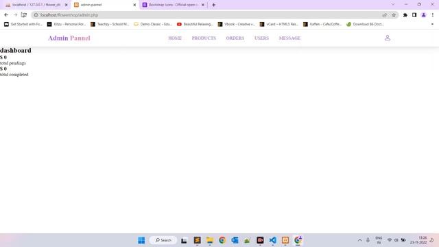Open the Download 86 Doct... bookmark
The height and width of the screenshot is (247, 439).
click(365, 24)
